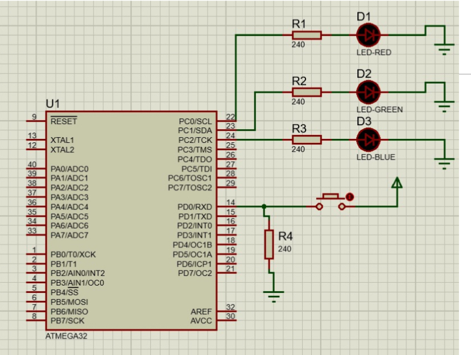Click the PB3/AIN1/OC0 pin label

point(77,283)
